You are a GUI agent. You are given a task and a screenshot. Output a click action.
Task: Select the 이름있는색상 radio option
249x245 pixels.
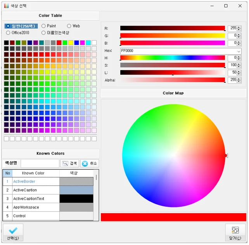55,33
